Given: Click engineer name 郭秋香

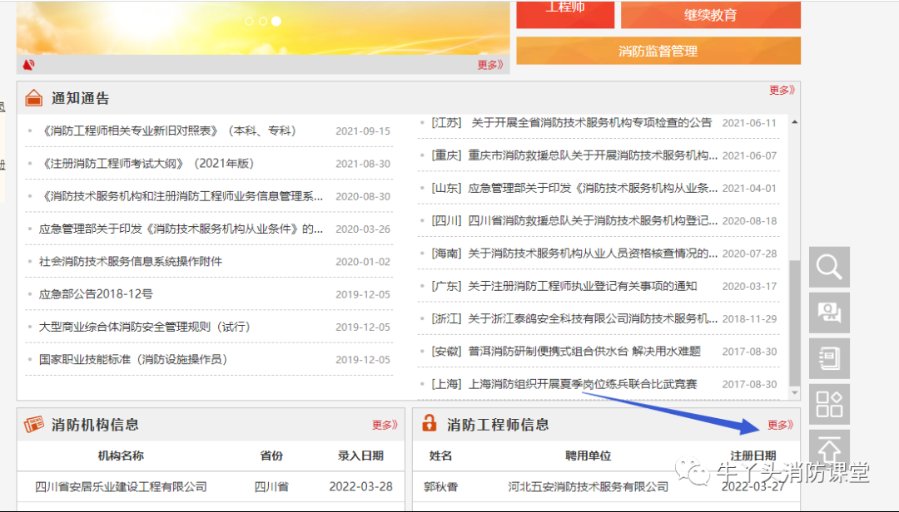Looking at the screenshot, I should [x=441, y=487].
